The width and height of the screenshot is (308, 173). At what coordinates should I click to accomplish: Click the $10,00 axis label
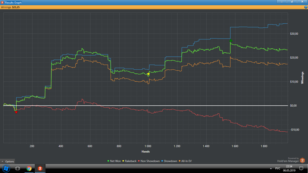(294, 82)
